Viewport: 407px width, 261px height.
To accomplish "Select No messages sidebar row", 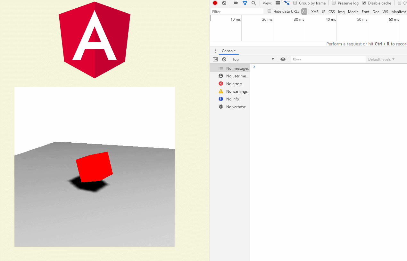I will pos(230,68).
